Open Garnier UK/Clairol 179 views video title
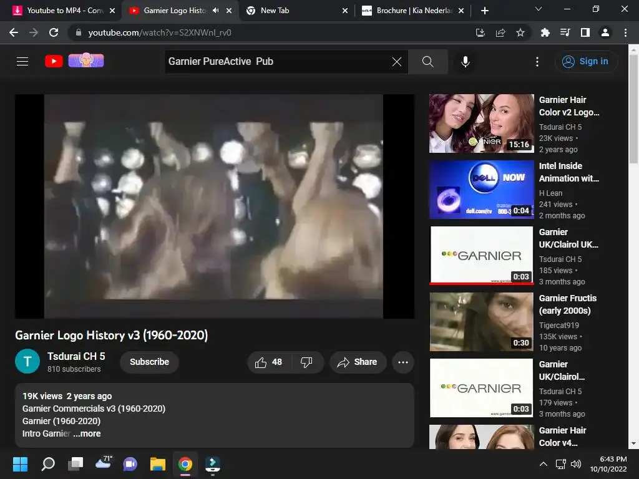 coord(562,370)
